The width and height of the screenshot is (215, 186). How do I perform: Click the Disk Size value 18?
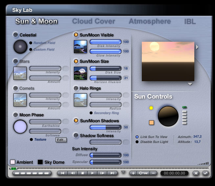click(x=126, y=68)
